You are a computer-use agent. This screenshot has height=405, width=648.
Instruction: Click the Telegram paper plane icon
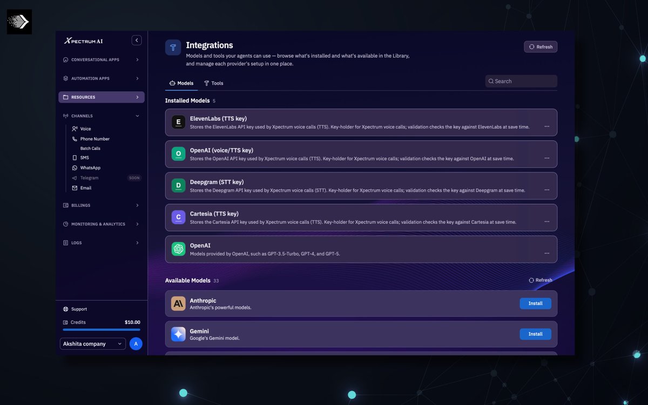click(75, 178)
